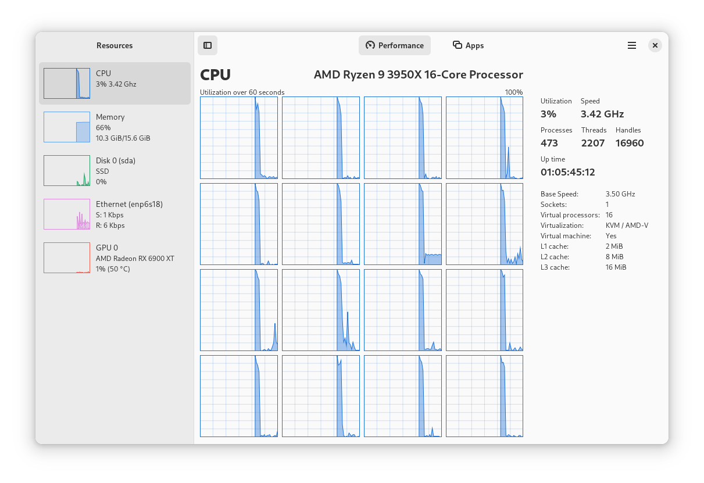Click the Ethernet pink mini graph

click(67, 214)
